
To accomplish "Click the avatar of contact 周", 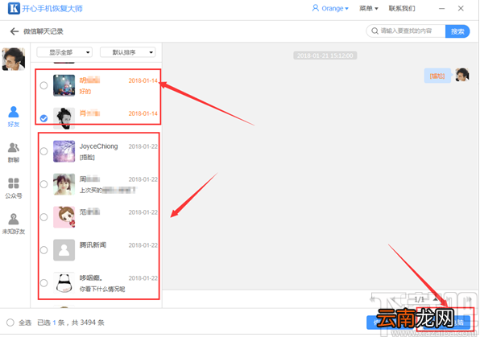I will [x=64, y=184].
